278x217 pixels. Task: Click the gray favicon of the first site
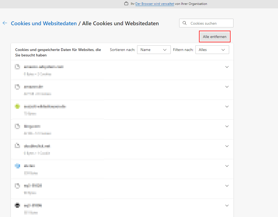(x=17, y=67)
